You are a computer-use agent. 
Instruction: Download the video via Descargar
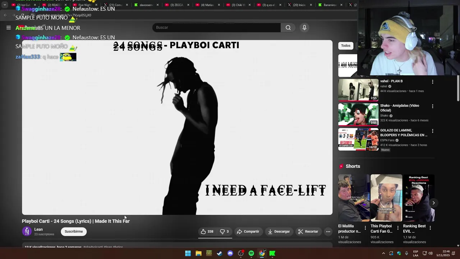(x=279, y=232)
